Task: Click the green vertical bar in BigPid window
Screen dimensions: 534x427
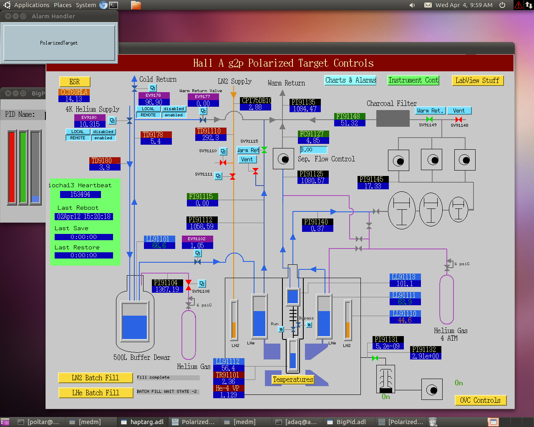Action: coord(23,167)
